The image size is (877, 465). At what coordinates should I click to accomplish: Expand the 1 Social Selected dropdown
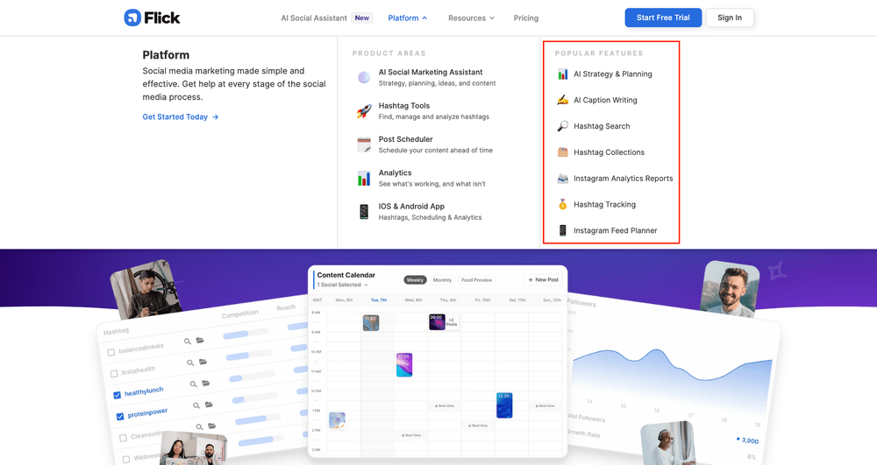[x=342, y=285]
